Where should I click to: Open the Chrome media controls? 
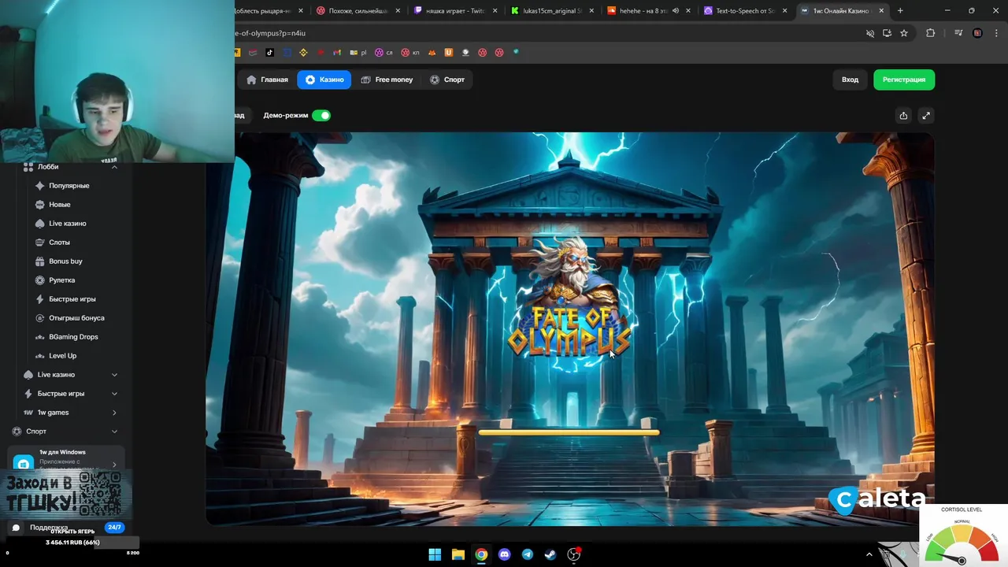coord(958,33)
